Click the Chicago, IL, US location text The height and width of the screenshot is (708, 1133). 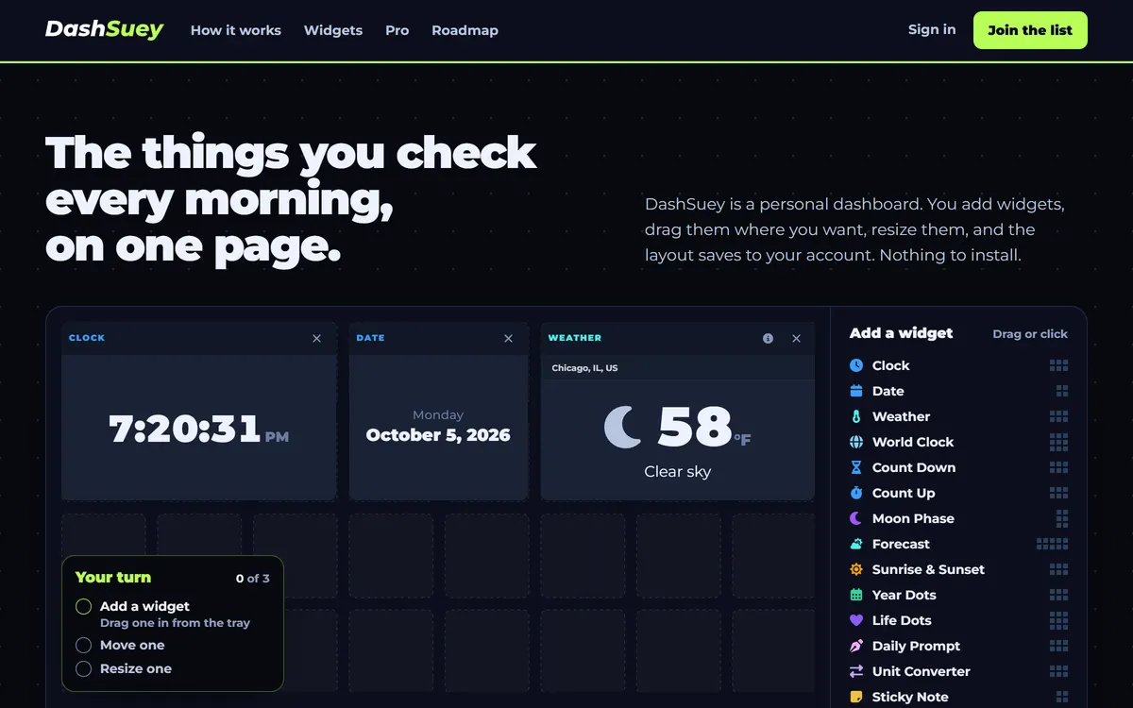pos(584,368)
